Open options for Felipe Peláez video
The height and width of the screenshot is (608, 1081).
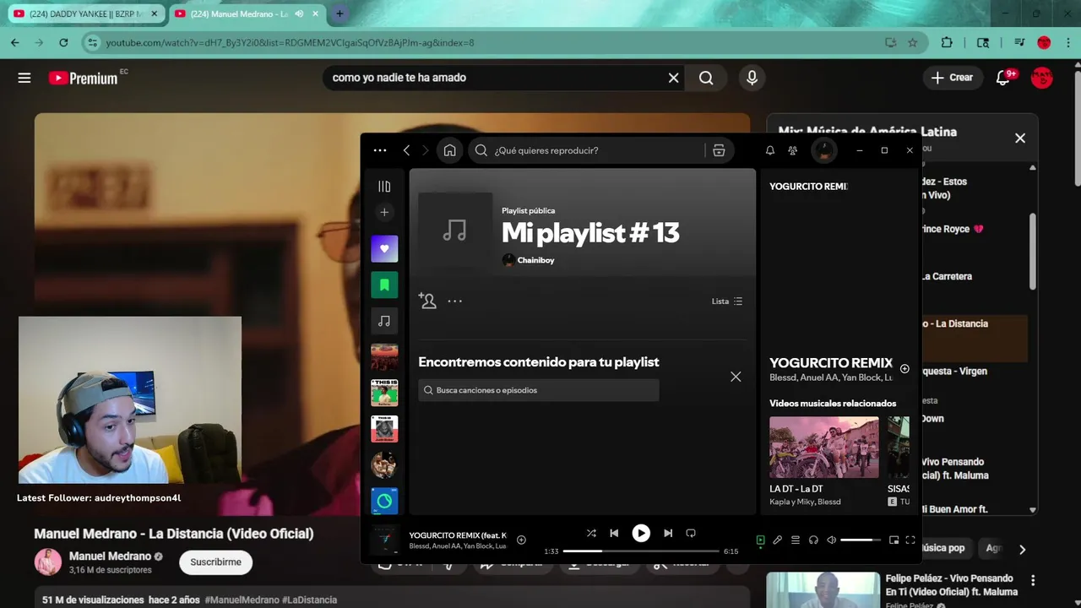(1033, 580)
